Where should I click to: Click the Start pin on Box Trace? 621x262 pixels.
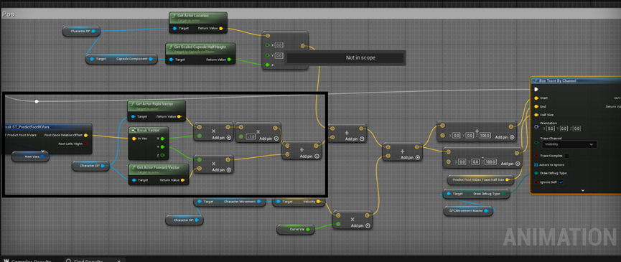(x=536, y=98)
